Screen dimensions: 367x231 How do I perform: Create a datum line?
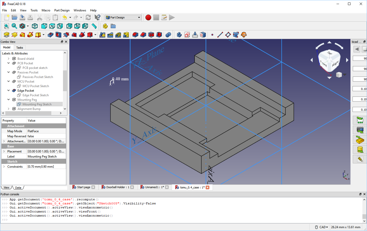click(220, 35)
